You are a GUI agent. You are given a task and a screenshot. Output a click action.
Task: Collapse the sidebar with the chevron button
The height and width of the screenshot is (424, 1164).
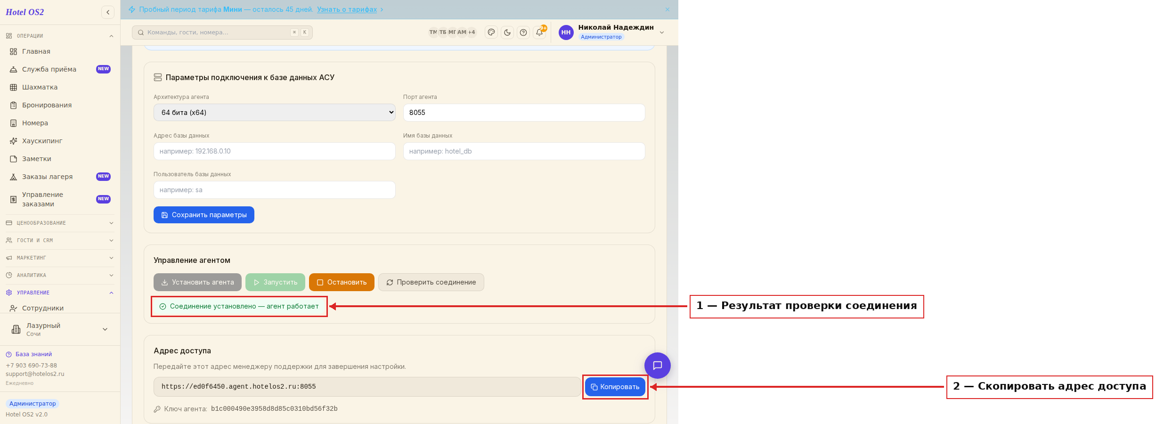point(108,12)
